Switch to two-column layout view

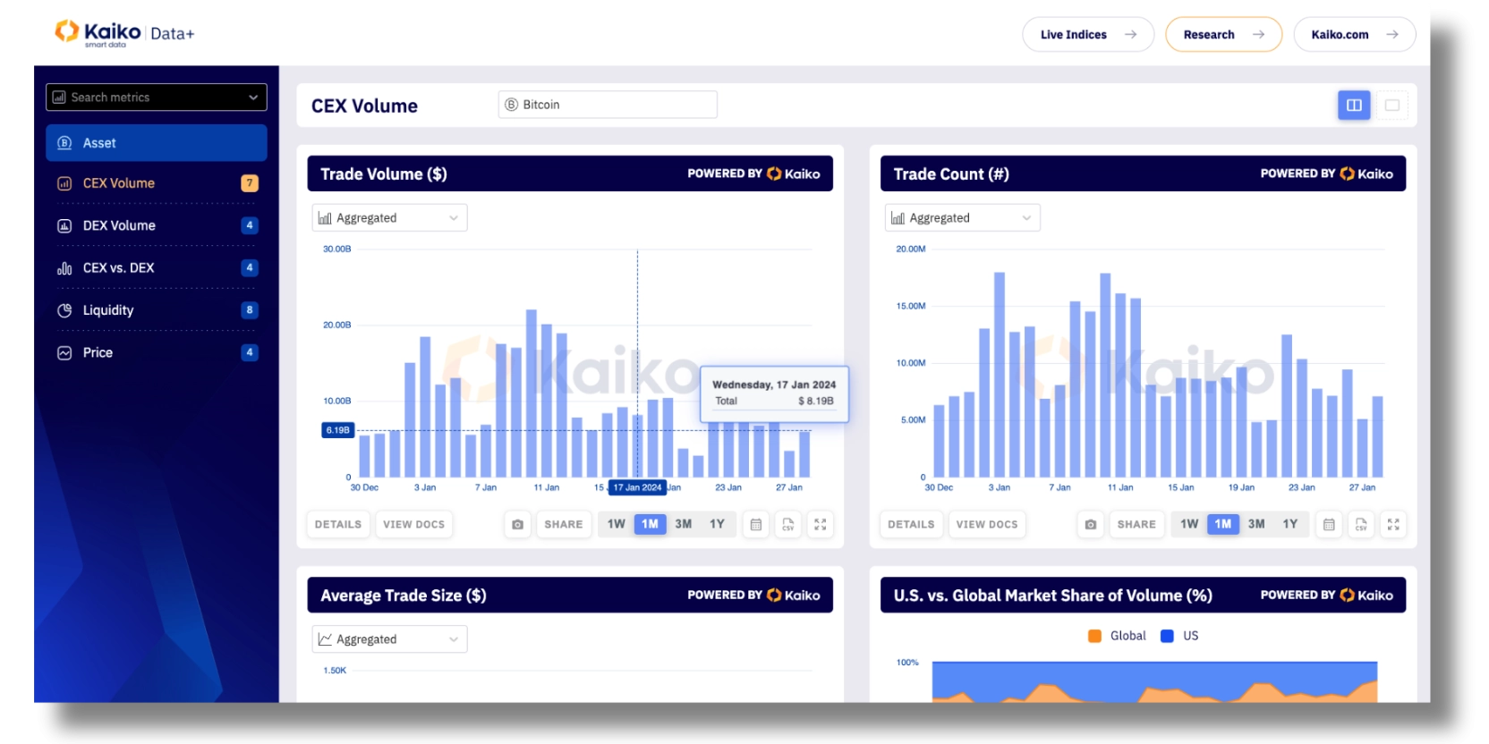(x=1354, y=106)
